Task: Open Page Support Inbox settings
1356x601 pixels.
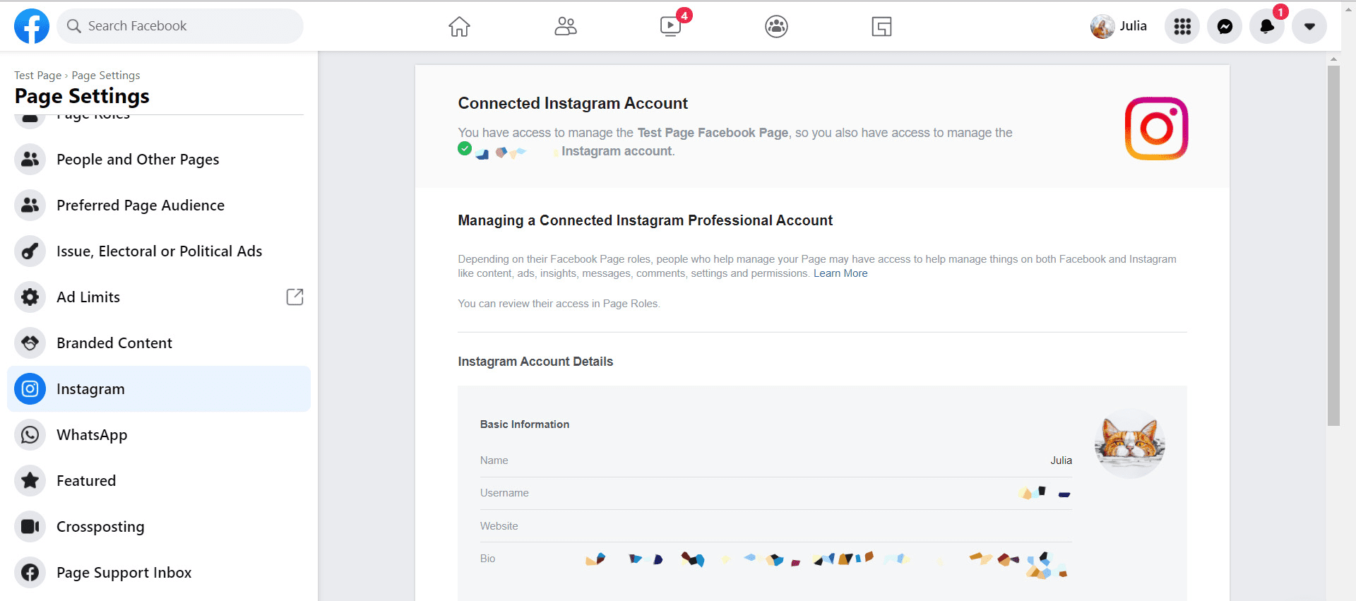Action: pos(159,573)
